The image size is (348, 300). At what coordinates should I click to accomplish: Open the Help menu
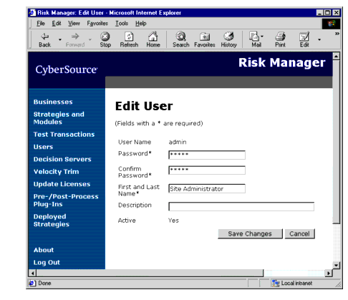pyautogui.click(x=141, y=24)
